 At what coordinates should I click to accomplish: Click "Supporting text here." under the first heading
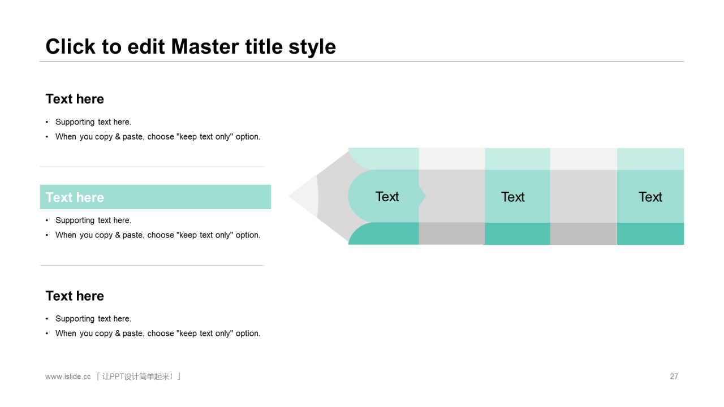pos(93,122)
